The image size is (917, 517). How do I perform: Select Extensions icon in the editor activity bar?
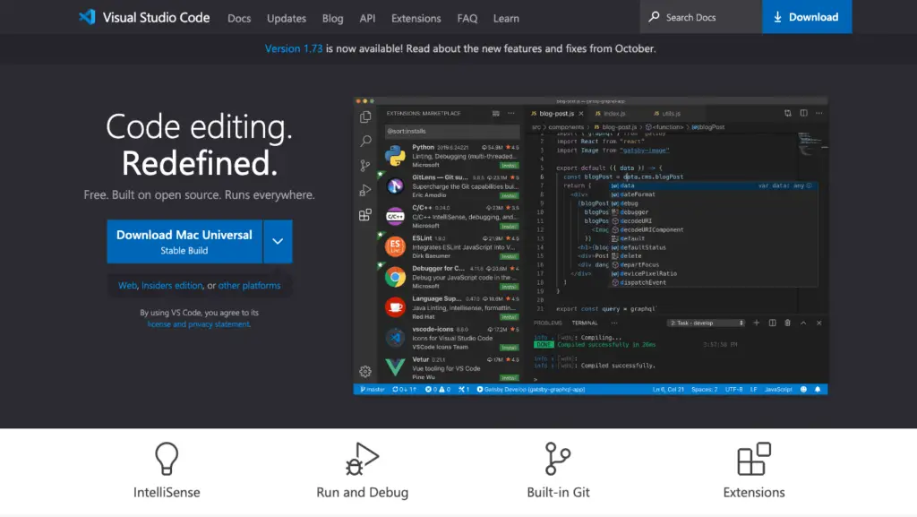365,215
